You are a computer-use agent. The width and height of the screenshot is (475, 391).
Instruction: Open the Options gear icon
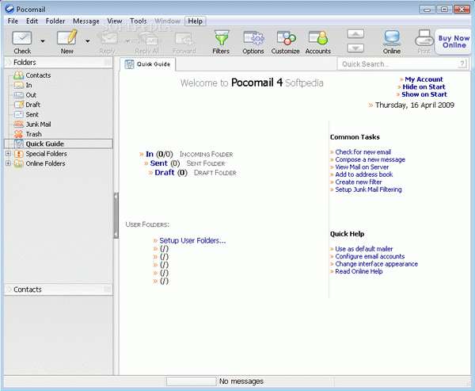coord(253,38)
